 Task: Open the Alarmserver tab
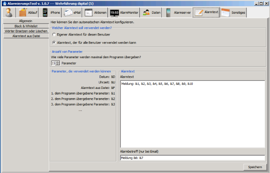(178, 12)
